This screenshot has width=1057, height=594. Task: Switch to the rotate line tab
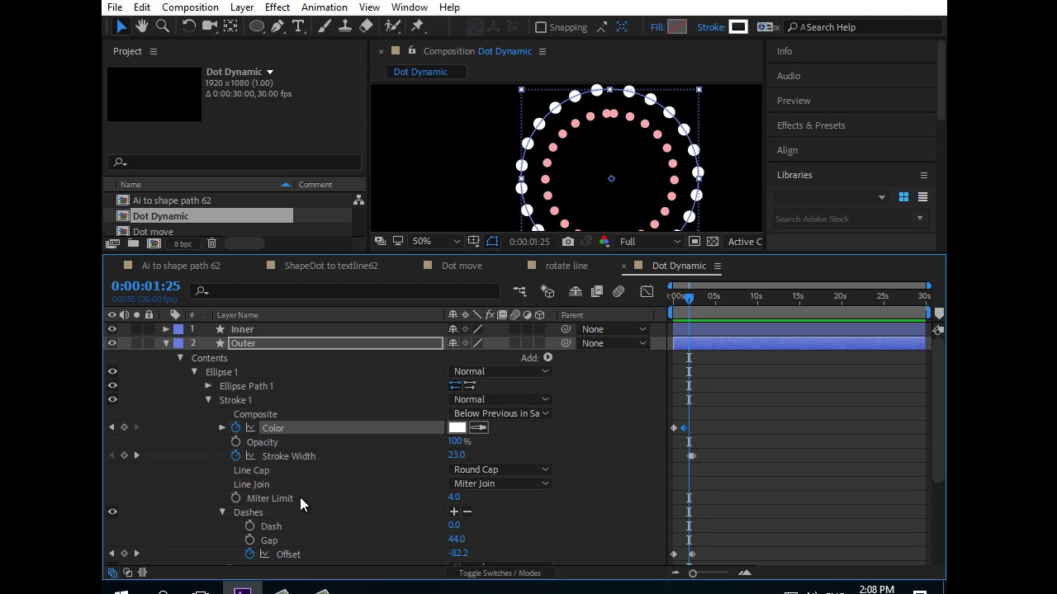click(x=566, y=266)
